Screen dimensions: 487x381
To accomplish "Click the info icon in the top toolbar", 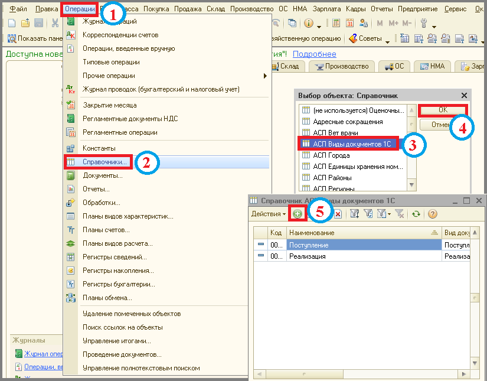I will (x=308, y=23).
